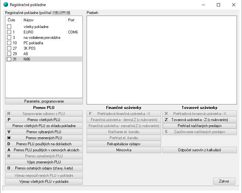
Task: Tick the 'všetky pokladne' checkbox
Action: point(9,27)
